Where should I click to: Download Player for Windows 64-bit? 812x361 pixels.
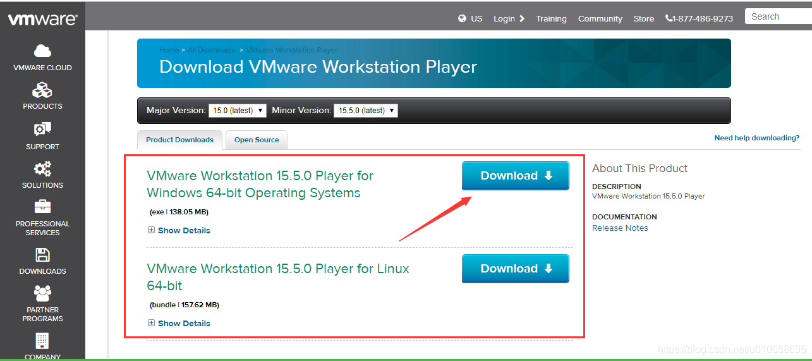(x=516, y=176)
